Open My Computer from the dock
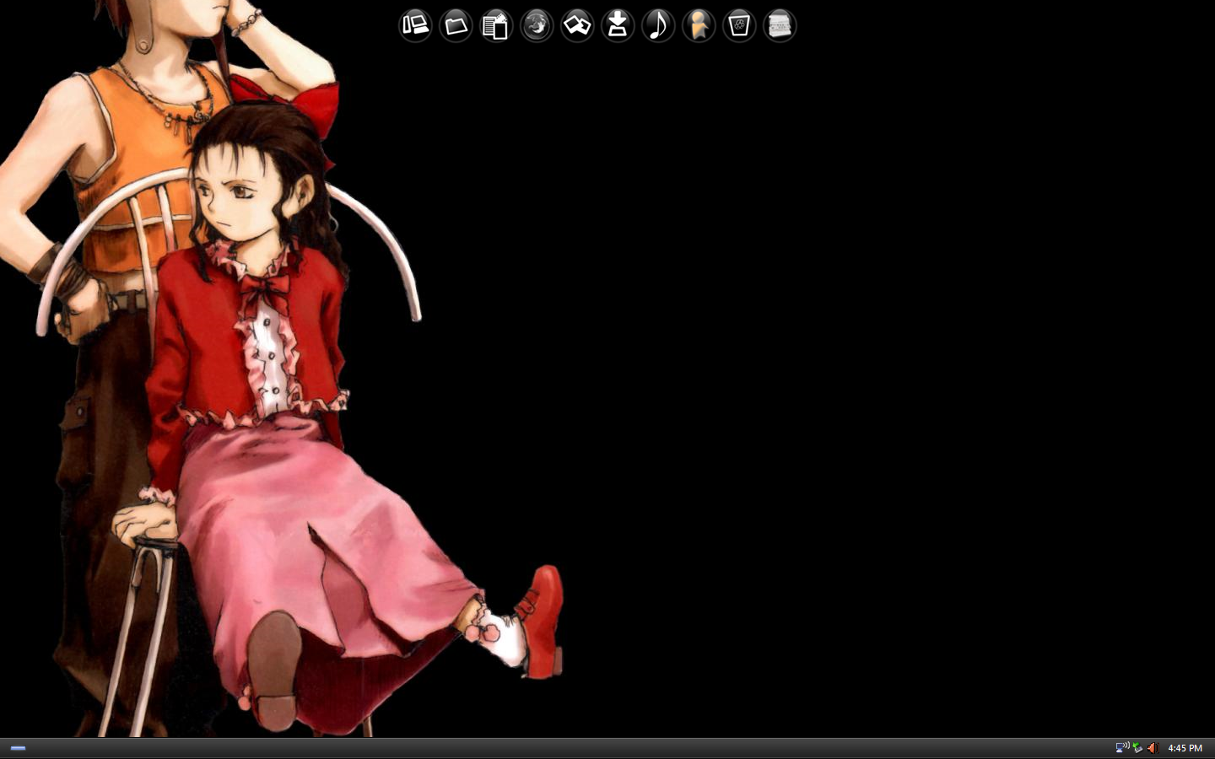 (x=415, y=25)
